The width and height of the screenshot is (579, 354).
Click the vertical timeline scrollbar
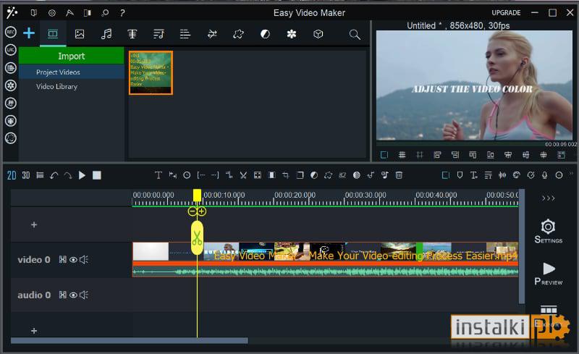pyautogui.click(x=522, y=246)
